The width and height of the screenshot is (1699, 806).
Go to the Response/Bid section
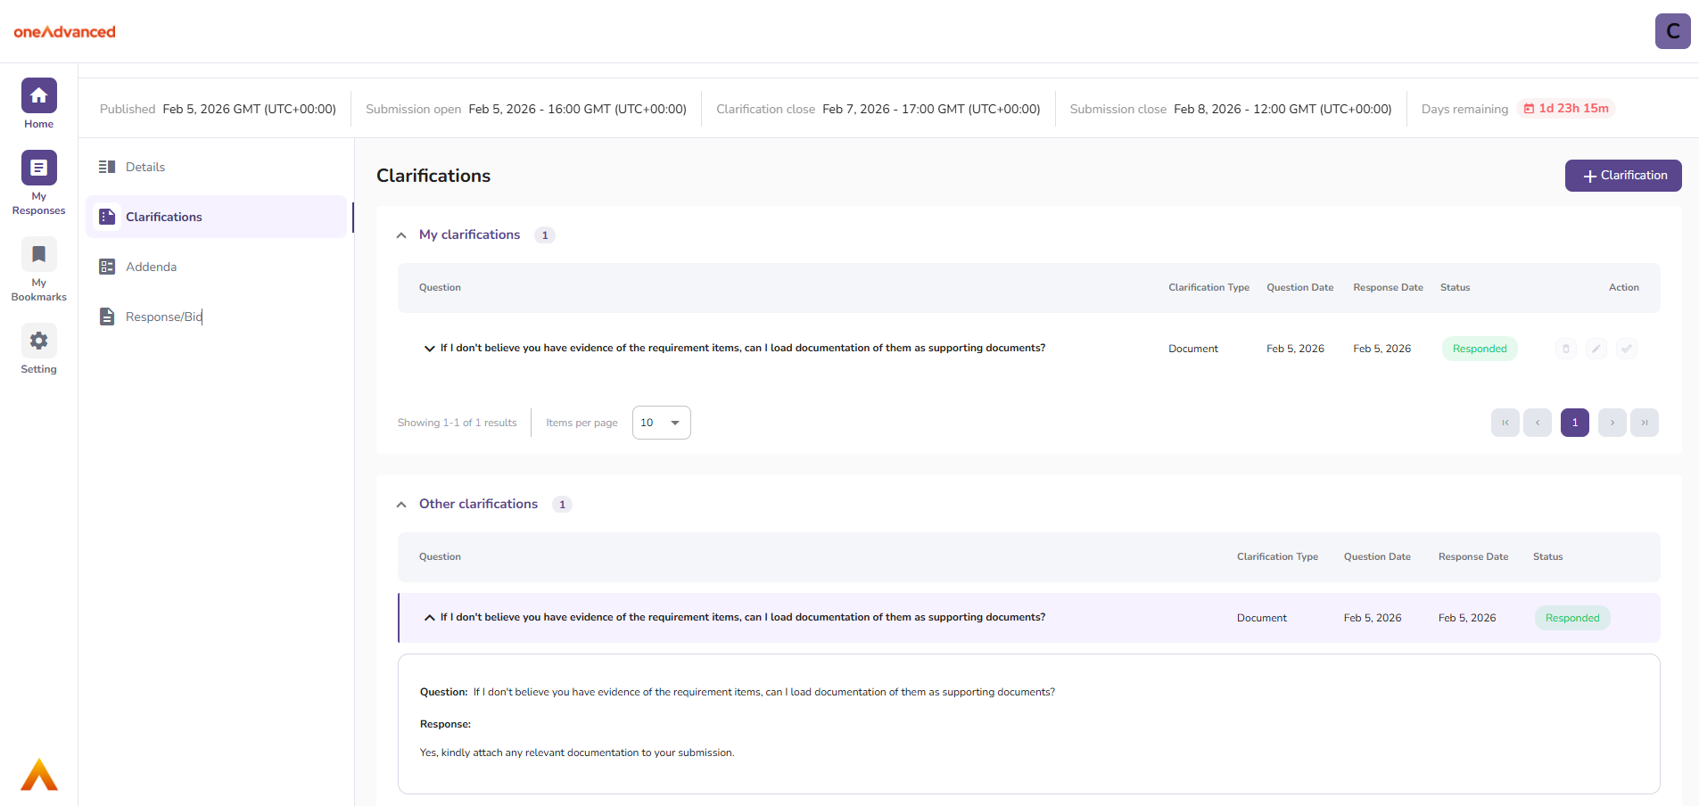point(163,317)
